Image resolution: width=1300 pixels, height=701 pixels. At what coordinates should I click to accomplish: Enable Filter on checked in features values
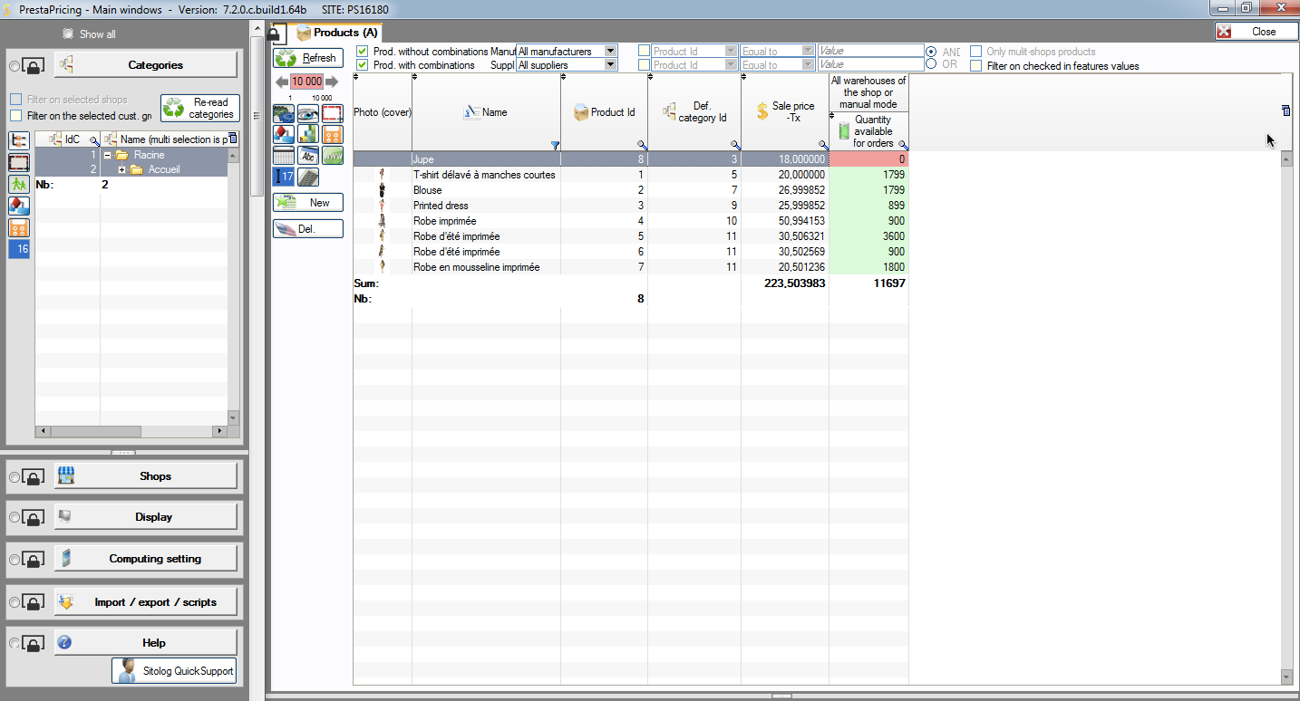pos(976,65)
